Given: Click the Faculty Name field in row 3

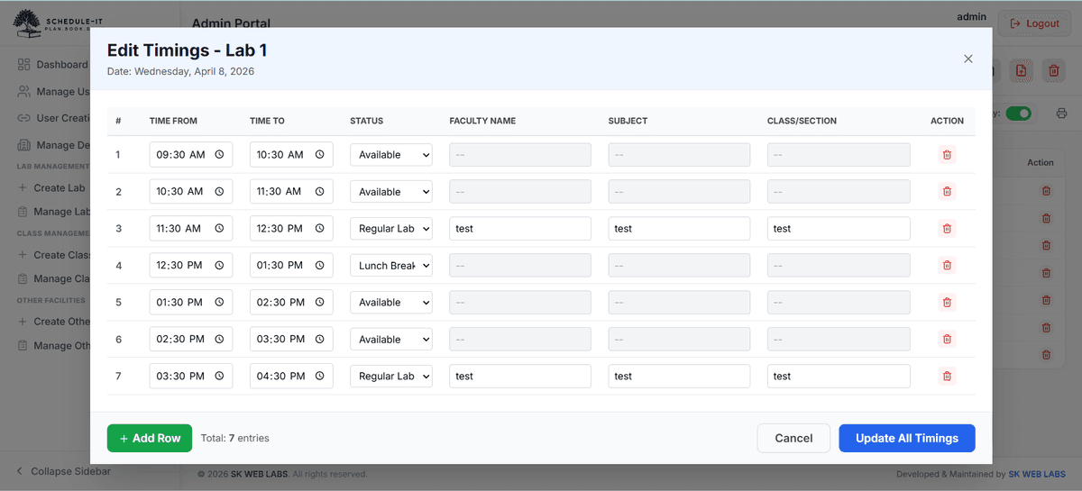Looking at the screenshot, I should 520,229.
